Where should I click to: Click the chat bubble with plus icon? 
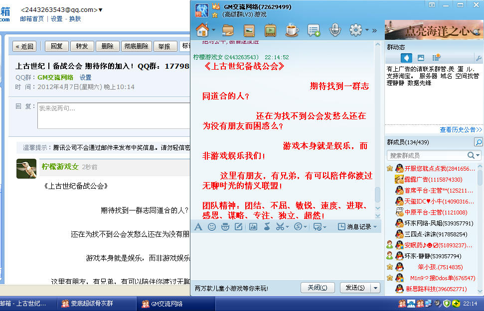click(x=314, y=30)
